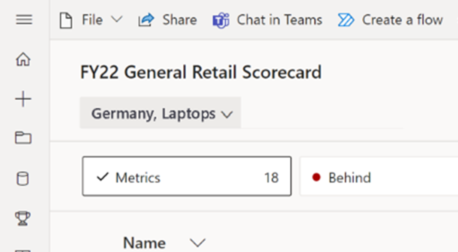
Task: Toggle the Behind status filter
Action: pos(379,176)
